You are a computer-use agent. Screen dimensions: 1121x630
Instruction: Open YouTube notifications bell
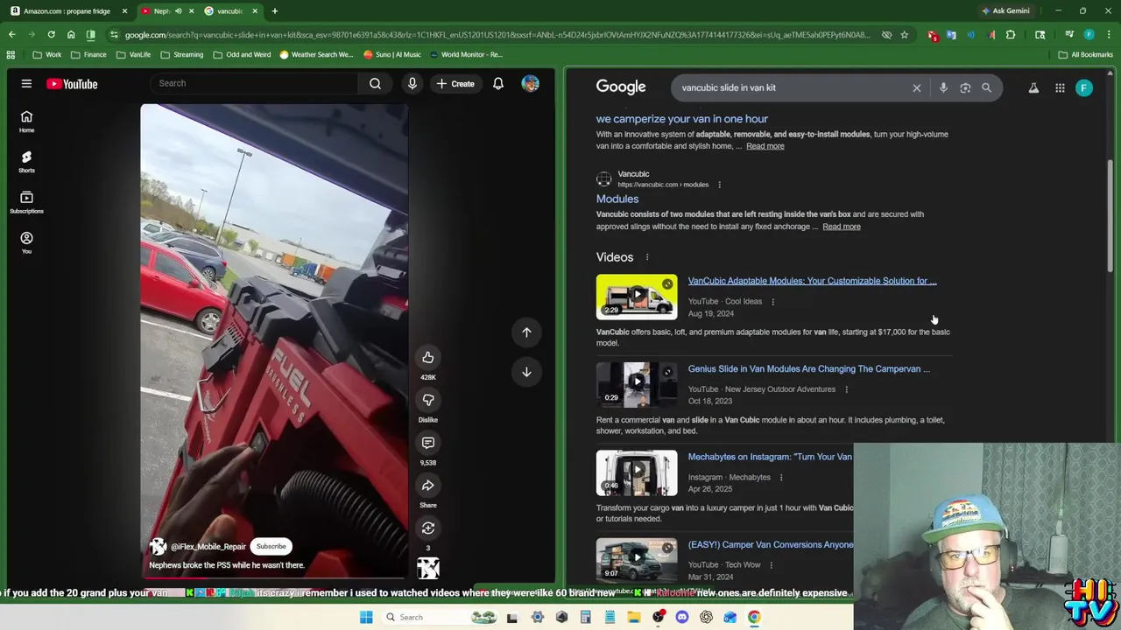pyautogui.click(x=497, y=84)
